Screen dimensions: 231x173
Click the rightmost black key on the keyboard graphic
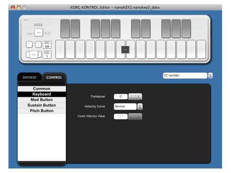pos(186,29)
